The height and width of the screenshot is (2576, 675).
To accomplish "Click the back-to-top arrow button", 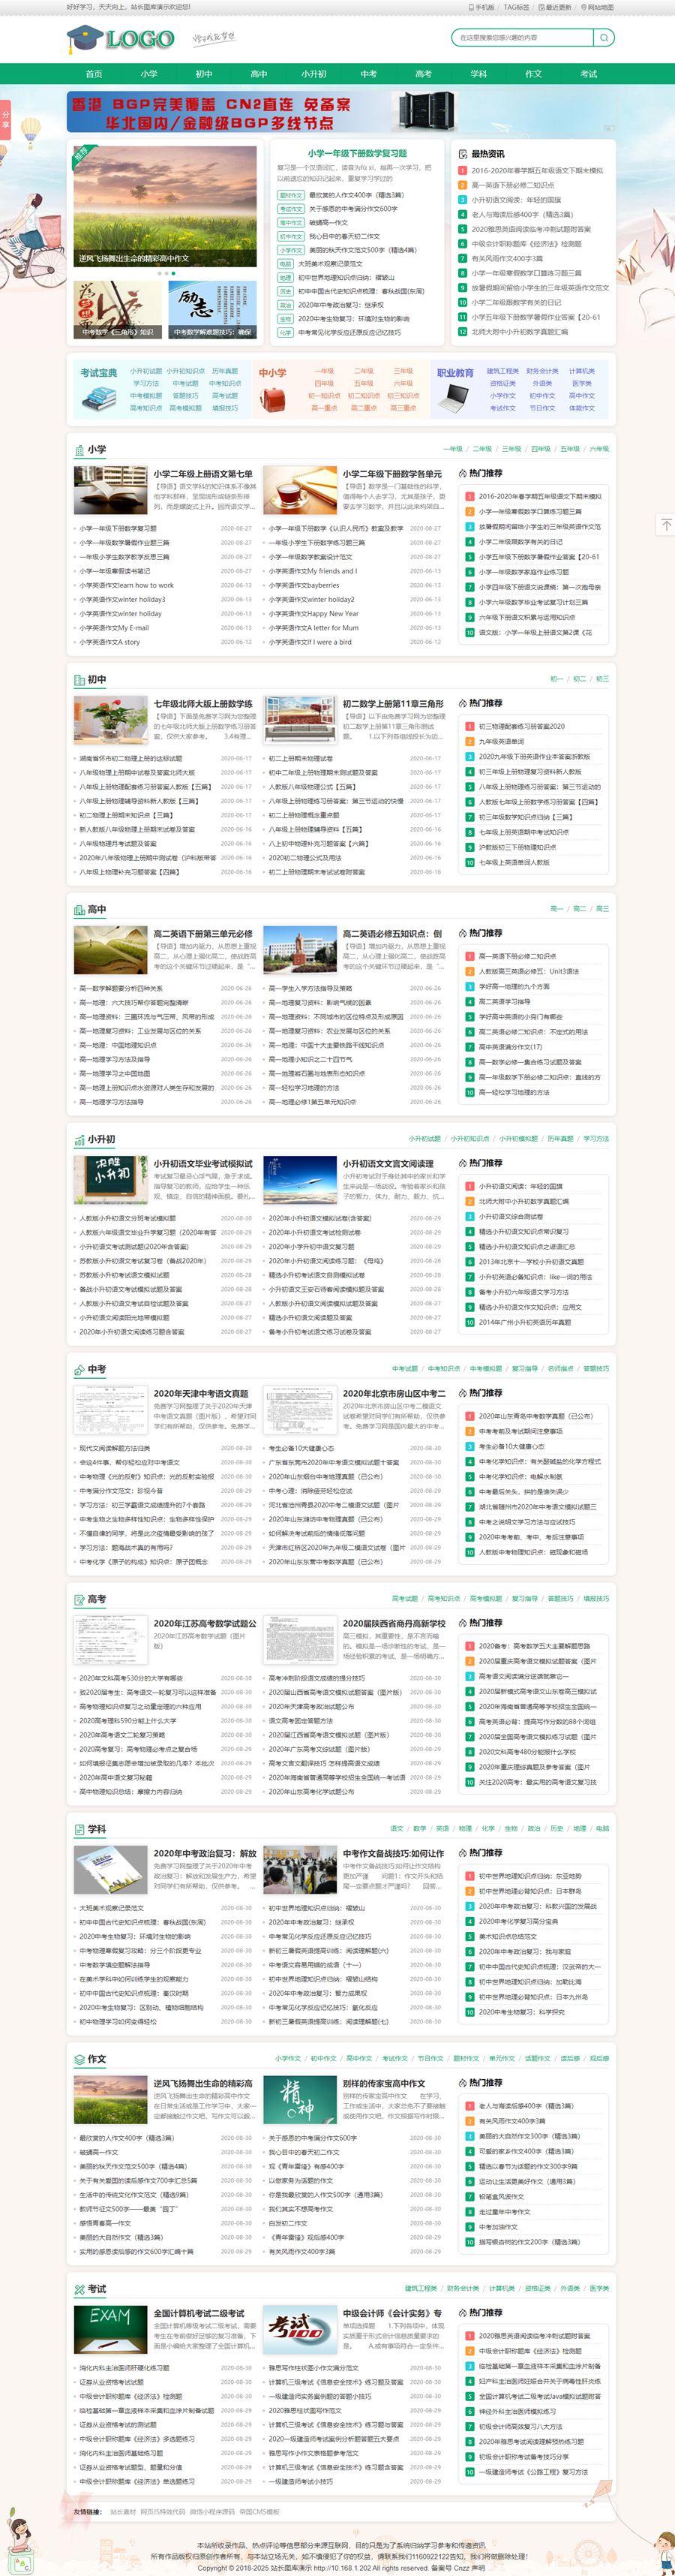I will click(665, 525).
